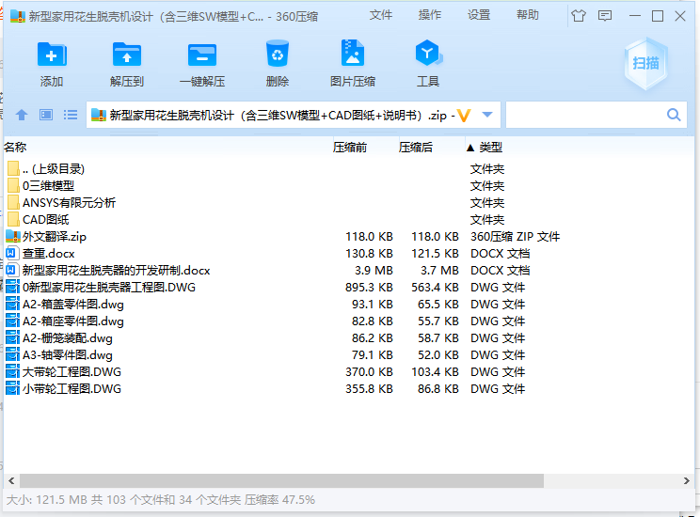Sort by the 压缩后 column header
The height and width of the screenshot is (517, 700).
[x=416, y=148]
